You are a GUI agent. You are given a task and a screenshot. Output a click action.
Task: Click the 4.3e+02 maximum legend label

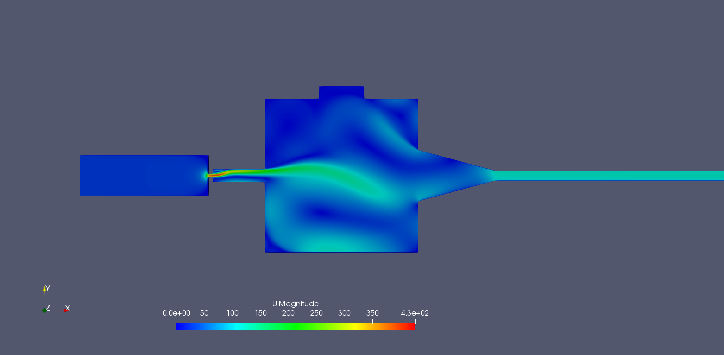point(415,313)
